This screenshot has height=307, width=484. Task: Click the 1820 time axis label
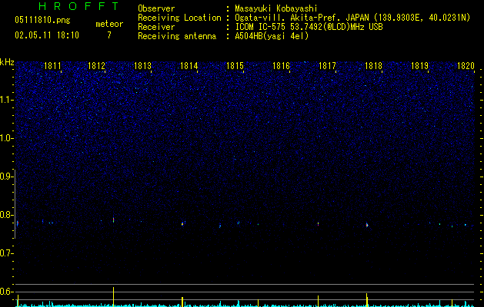pos(466,66)
